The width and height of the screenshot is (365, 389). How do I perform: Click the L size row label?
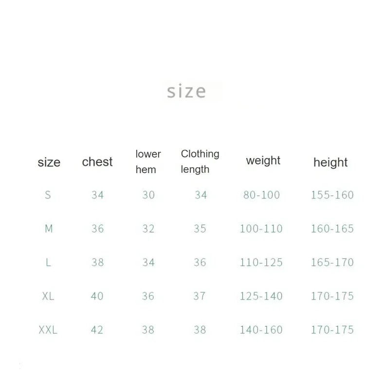click(48, 262)
